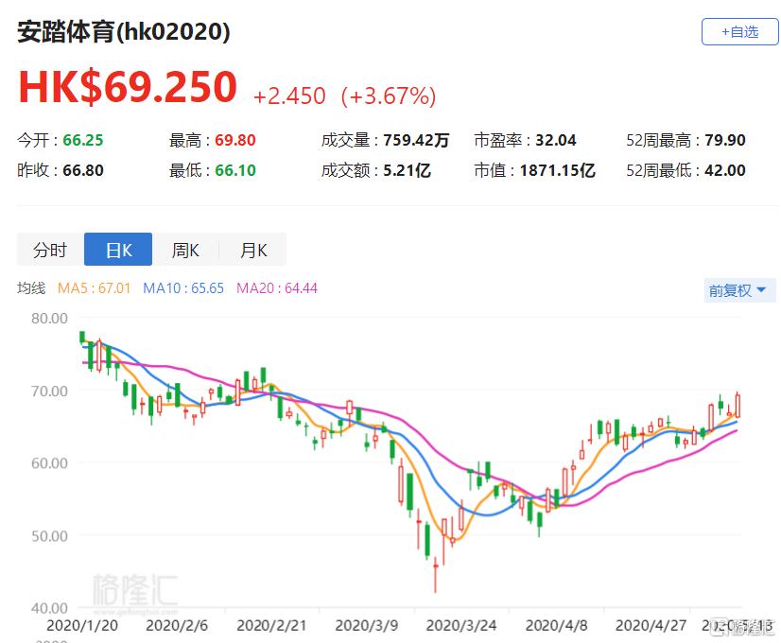
Task: Click x-axis date 2020/2/21
Action: [271, 625]
